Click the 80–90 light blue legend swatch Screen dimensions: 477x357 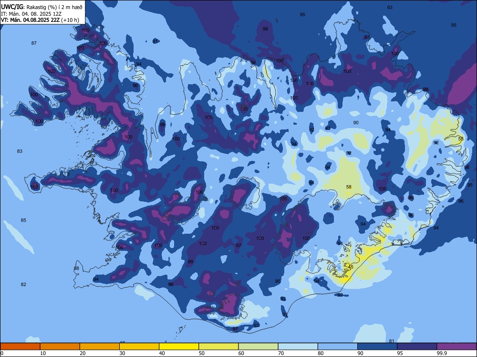point(338,347)
